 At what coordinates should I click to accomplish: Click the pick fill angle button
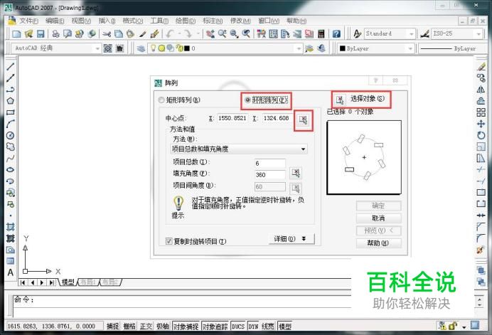(296, 173)
